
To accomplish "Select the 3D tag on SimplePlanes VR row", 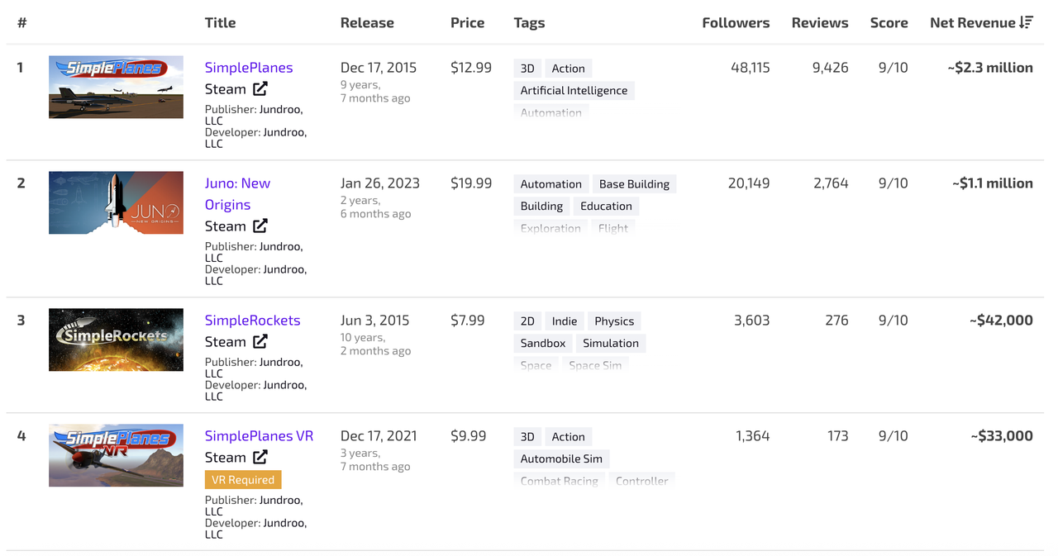I will click(527, 437).
